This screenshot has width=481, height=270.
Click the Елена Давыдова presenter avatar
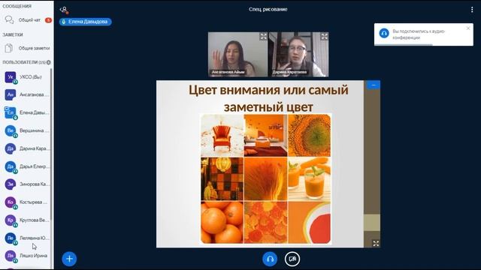click(11, 112)
